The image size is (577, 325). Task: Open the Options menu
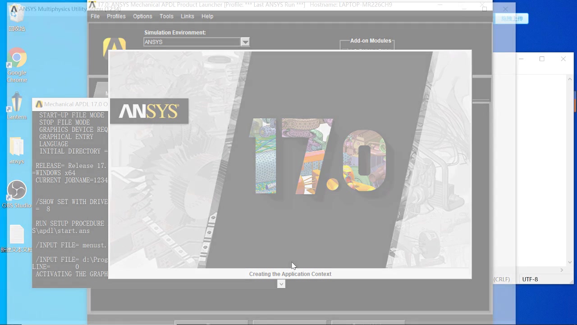tap(142, 16)
